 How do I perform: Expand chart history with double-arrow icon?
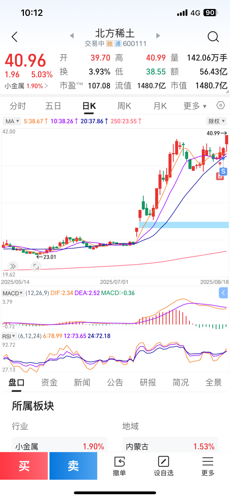(13, 266)
